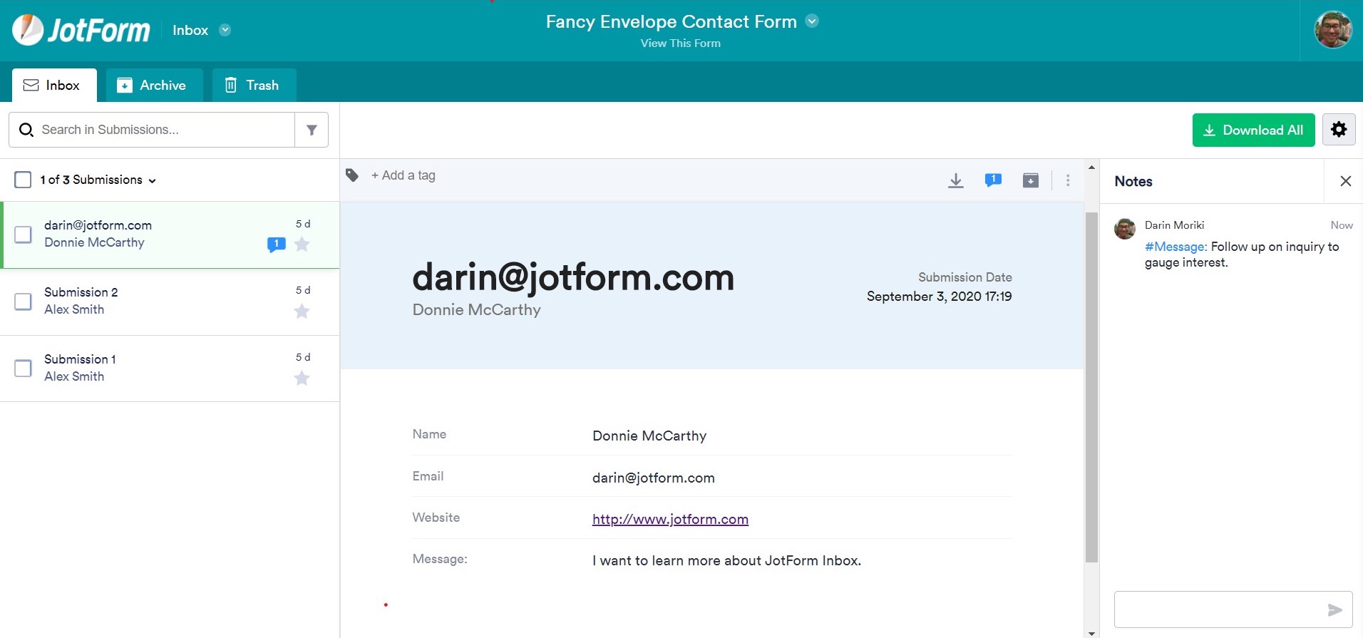This screenshot has width=1363, height=638.
Task: Switch to the Archive tab
Action: coord(153,86)
